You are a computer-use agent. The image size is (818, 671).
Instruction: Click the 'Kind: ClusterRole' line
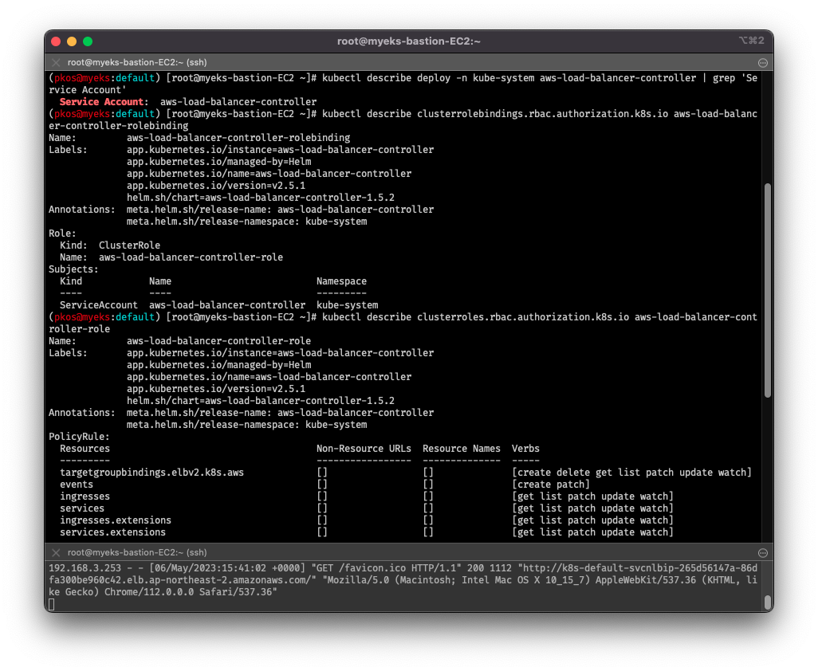110,245
